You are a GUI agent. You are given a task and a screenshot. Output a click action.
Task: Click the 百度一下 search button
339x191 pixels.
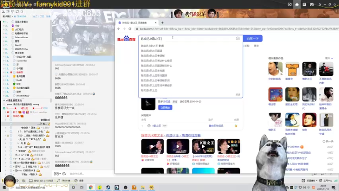tap(253, 38)
